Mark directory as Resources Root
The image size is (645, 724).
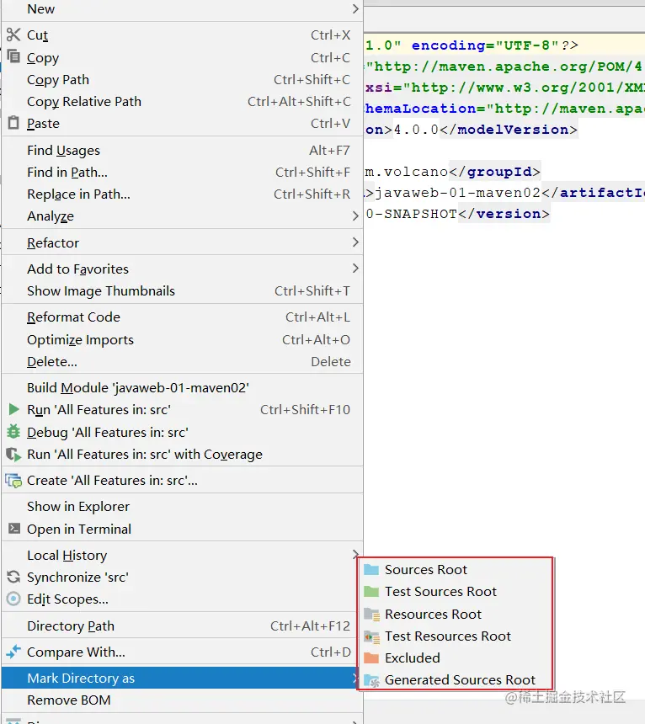click(456, 614)
